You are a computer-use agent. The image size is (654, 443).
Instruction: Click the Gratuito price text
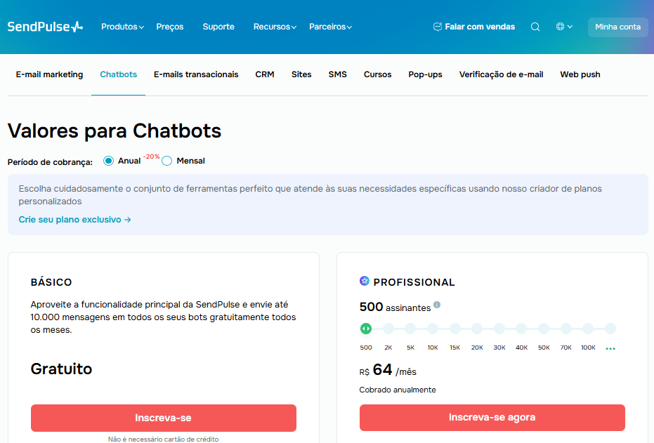(x=61, y=369)
